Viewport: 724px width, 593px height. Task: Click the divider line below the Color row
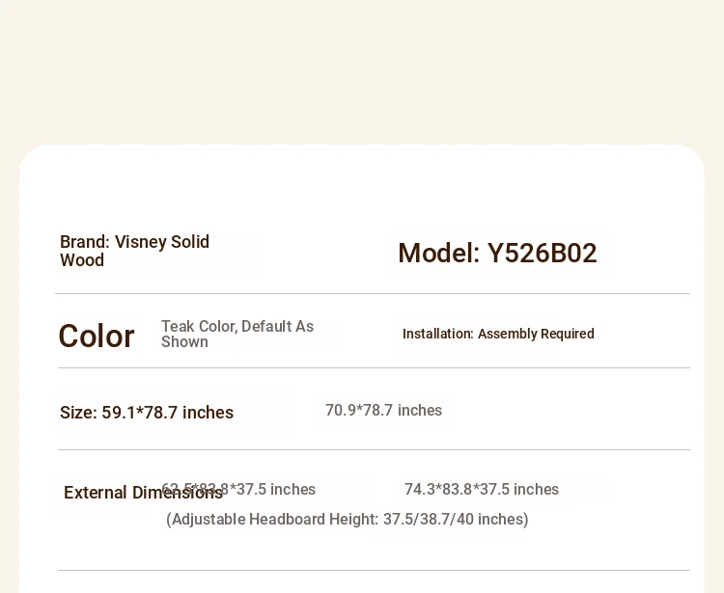[374, 368]
